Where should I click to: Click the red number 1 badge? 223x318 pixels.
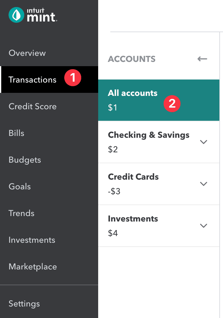(x=73, y=78)
